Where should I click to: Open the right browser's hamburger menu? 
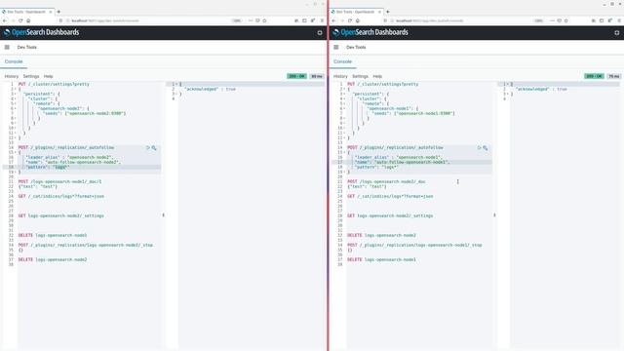point(619,20)
